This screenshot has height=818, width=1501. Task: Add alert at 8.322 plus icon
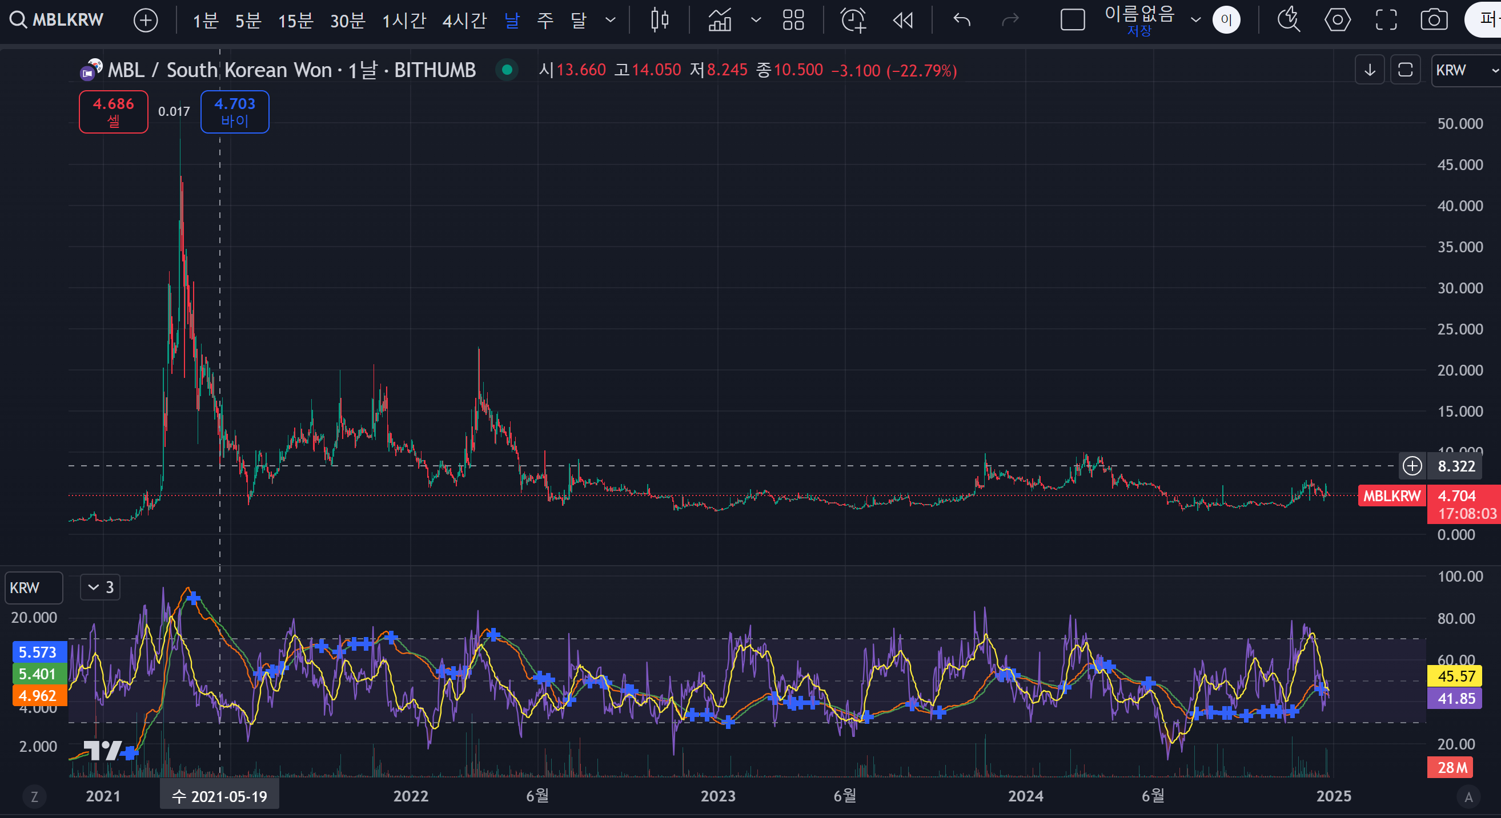1412,466
